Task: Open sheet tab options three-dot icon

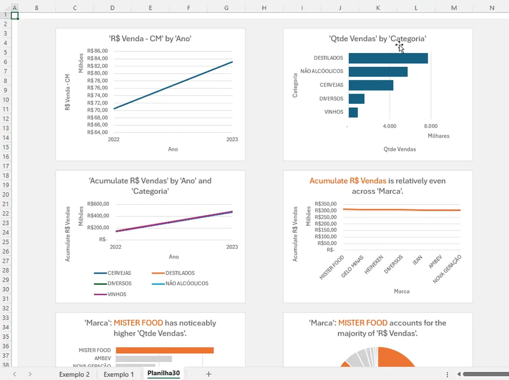Action: [x=447, y=374]
